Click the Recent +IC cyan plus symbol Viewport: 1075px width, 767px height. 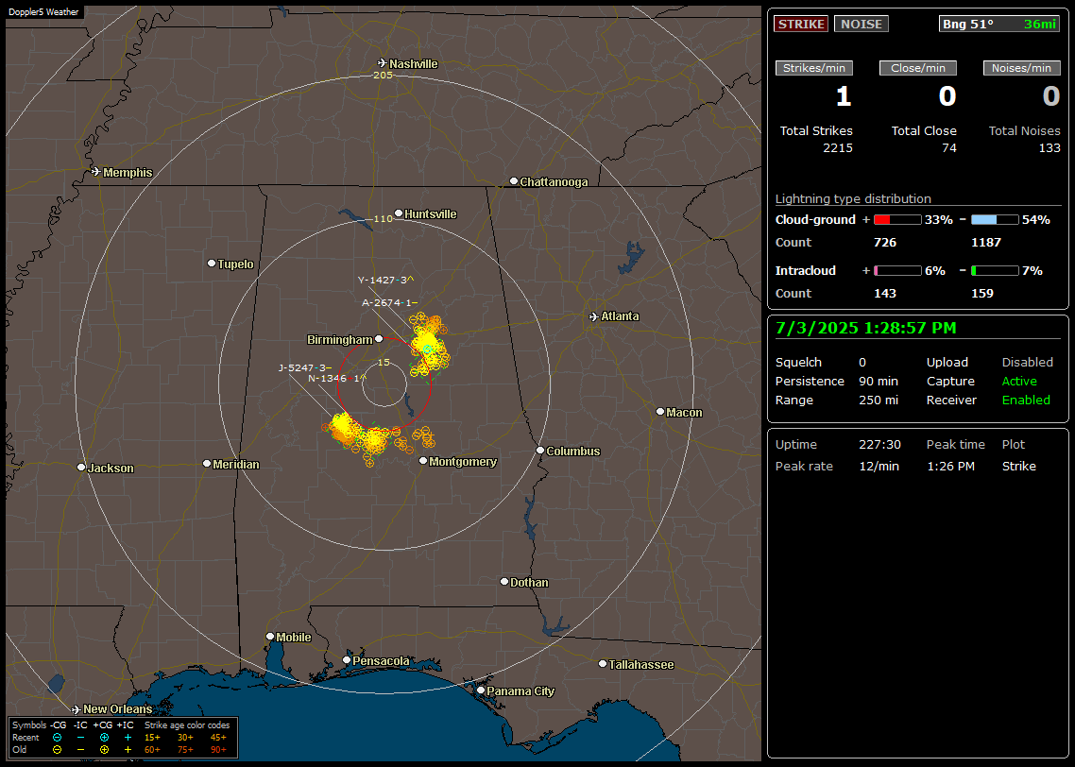[x=128, y=738]
